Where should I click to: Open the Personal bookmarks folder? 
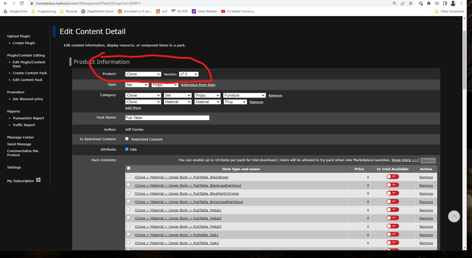[69, 11]
